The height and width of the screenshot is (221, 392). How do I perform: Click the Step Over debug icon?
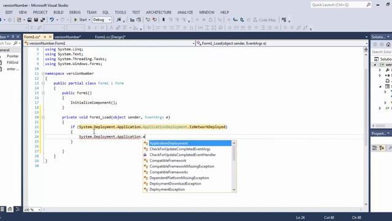242,20
